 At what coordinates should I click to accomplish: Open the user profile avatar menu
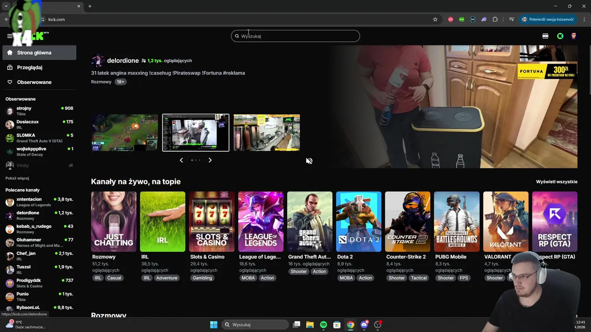click(574, 36)
